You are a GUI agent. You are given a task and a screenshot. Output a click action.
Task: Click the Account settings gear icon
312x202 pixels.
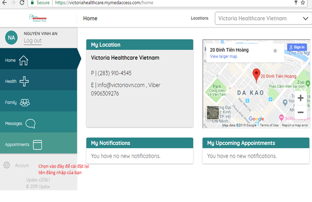[x=7, y=165]
